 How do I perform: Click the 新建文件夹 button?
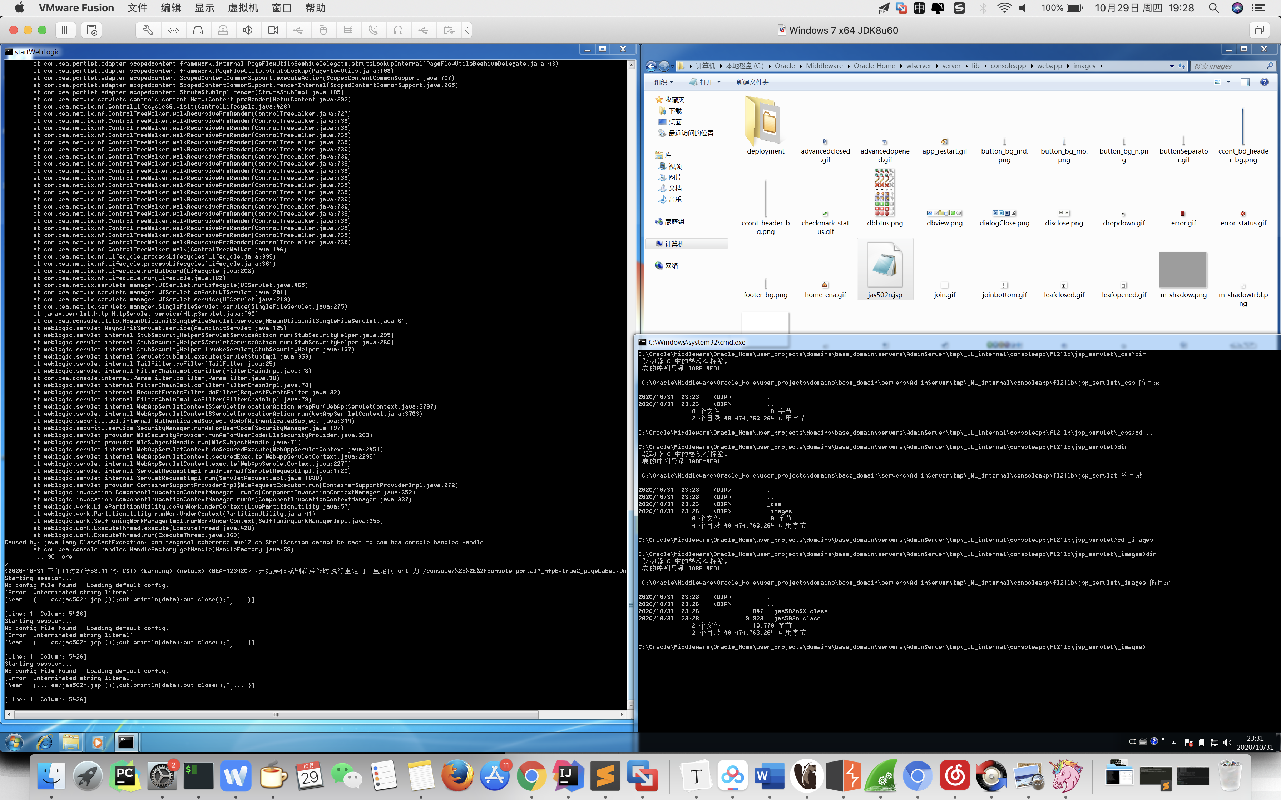pyautogui.click(x=752, y=82)
